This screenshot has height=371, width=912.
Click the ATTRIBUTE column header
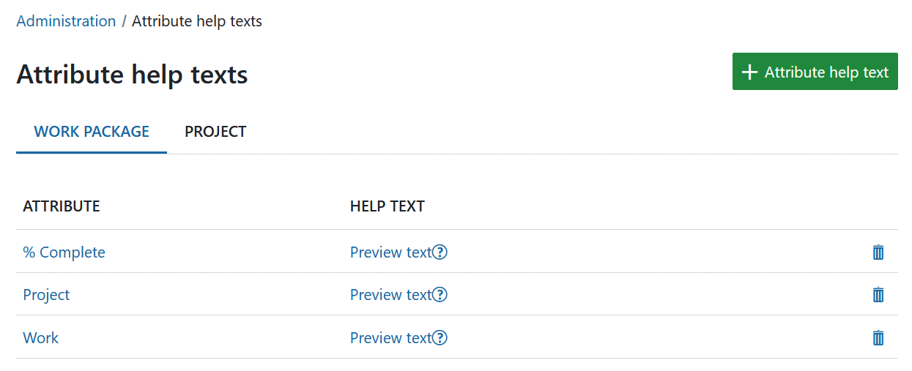coord(62,206)
